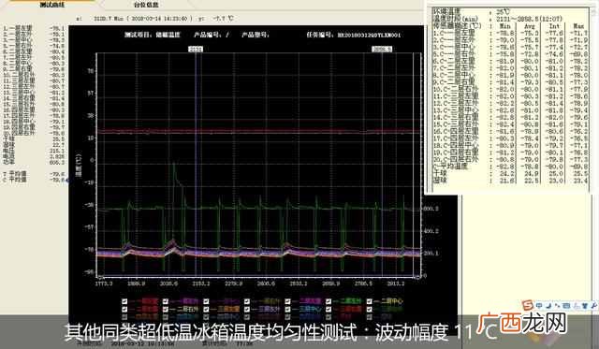The image size is (599, 349).
Task: Click the 'Avg' column header in statistics panel
Action: [x=530, y=25]
